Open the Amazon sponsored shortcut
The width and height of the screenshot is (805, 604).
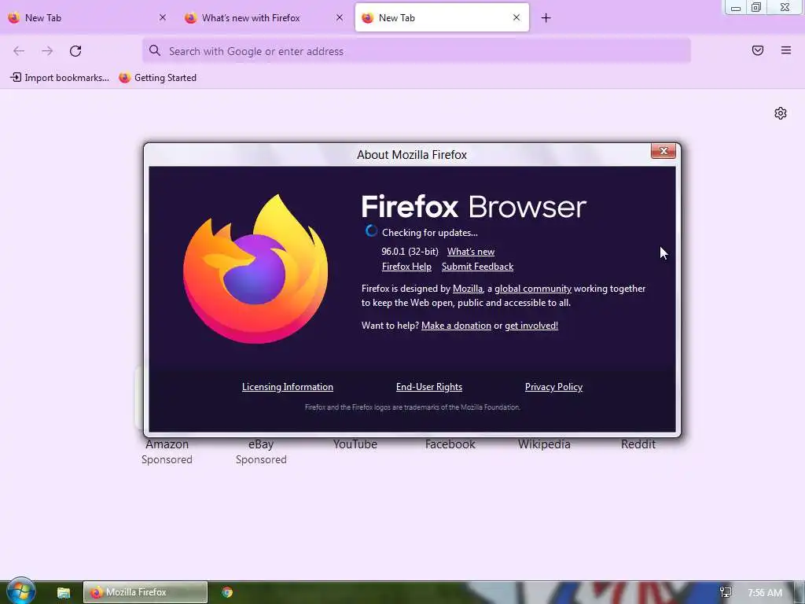tap(167, 451)
